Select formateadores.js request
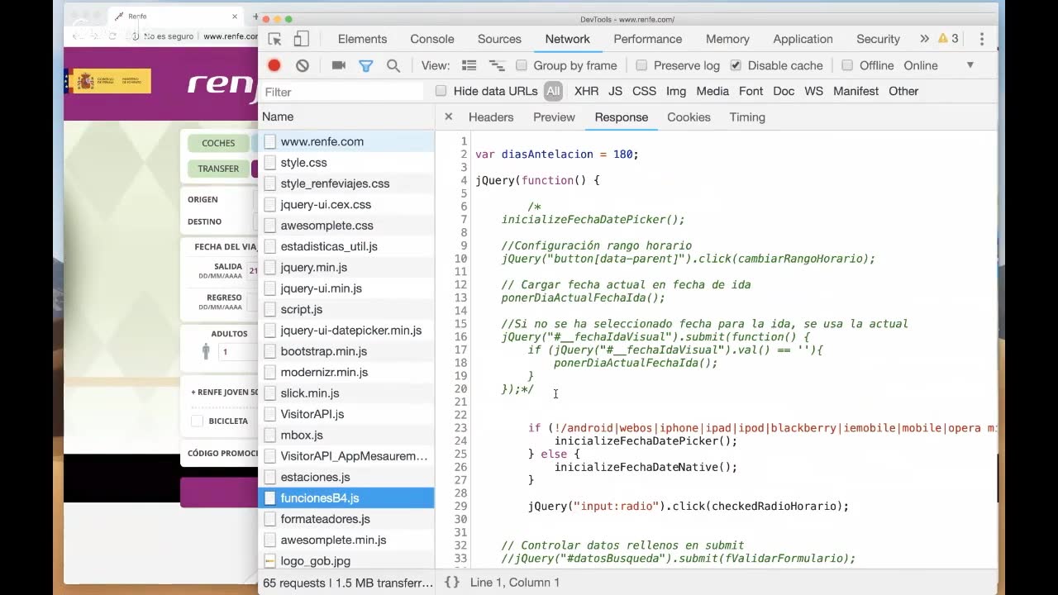The height and width of the screenshot is (595, 1058). 346,519
